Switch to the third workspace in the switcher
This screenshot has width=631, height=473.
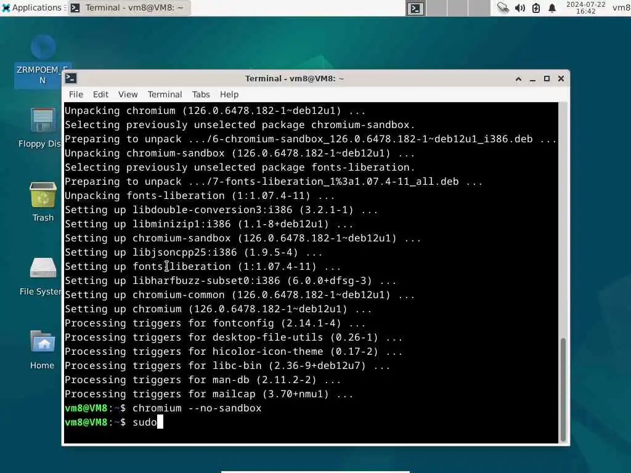pyautogui.click(x=458, y=8)
